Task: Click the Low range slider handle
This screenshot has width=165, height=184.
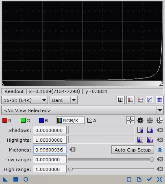Action: point(152,159)
